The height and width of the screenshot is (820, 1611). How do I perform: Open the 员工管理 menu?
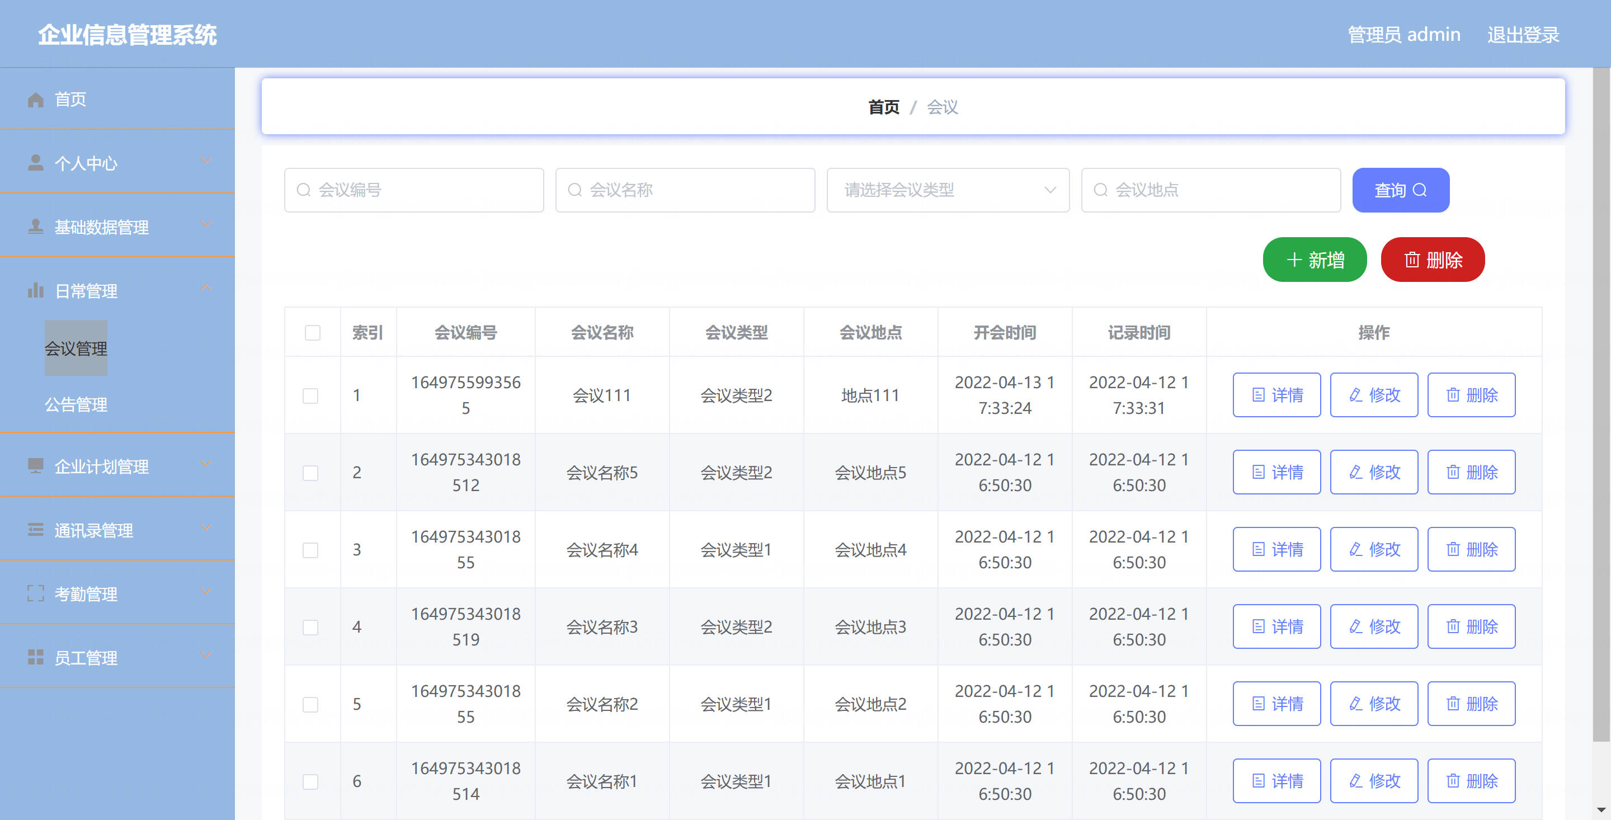(117, 657)
